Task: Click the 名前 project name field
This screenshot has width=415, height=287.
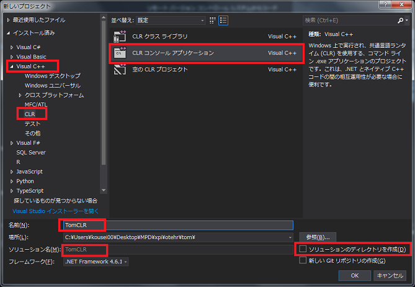Action: [x=178, y=225]
